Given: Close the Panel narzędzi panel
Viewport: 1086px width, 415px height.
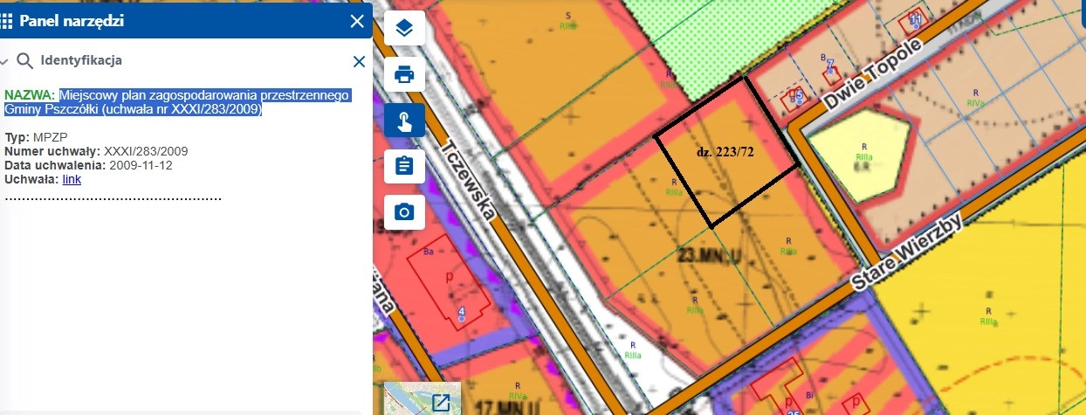Looking at the screenshot, I should coord(356,22).
